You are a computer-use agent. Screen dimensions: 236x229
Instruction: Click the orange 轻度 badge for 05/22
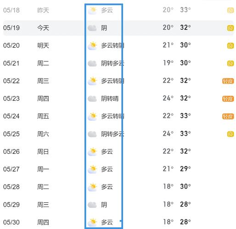click(228, 81)
